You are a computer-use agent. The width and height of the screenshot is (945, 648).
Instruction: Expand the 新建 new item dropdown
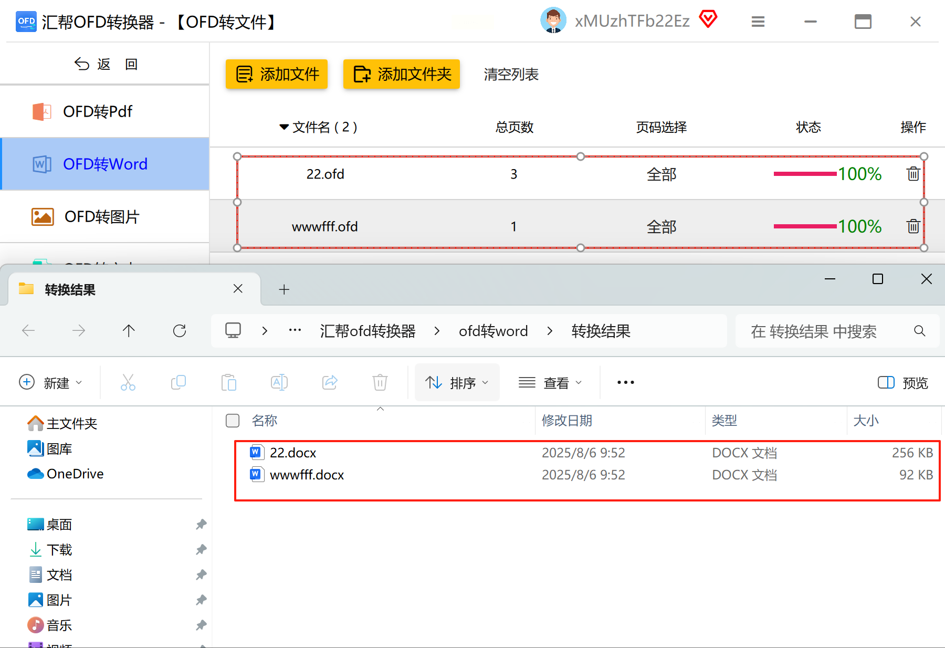tap(50, 383)
